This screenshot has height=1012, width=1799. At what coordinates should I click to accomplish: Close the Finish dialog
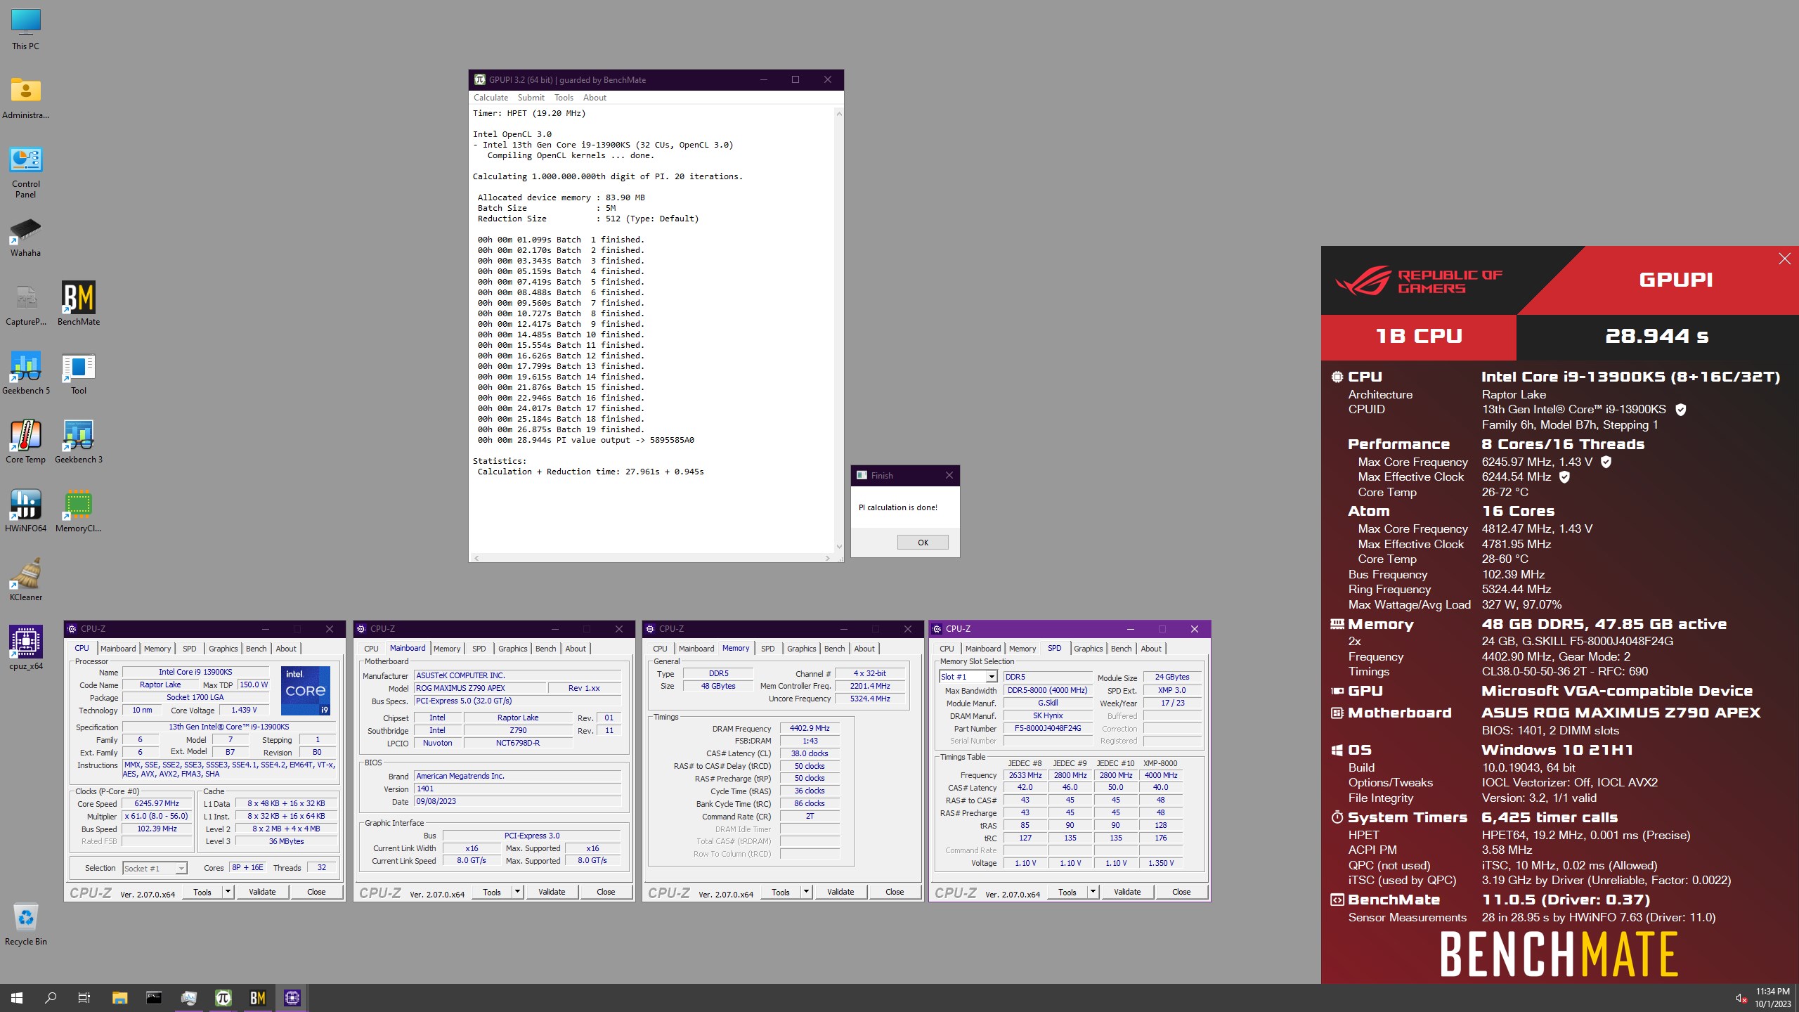click(x=949, y=476)
